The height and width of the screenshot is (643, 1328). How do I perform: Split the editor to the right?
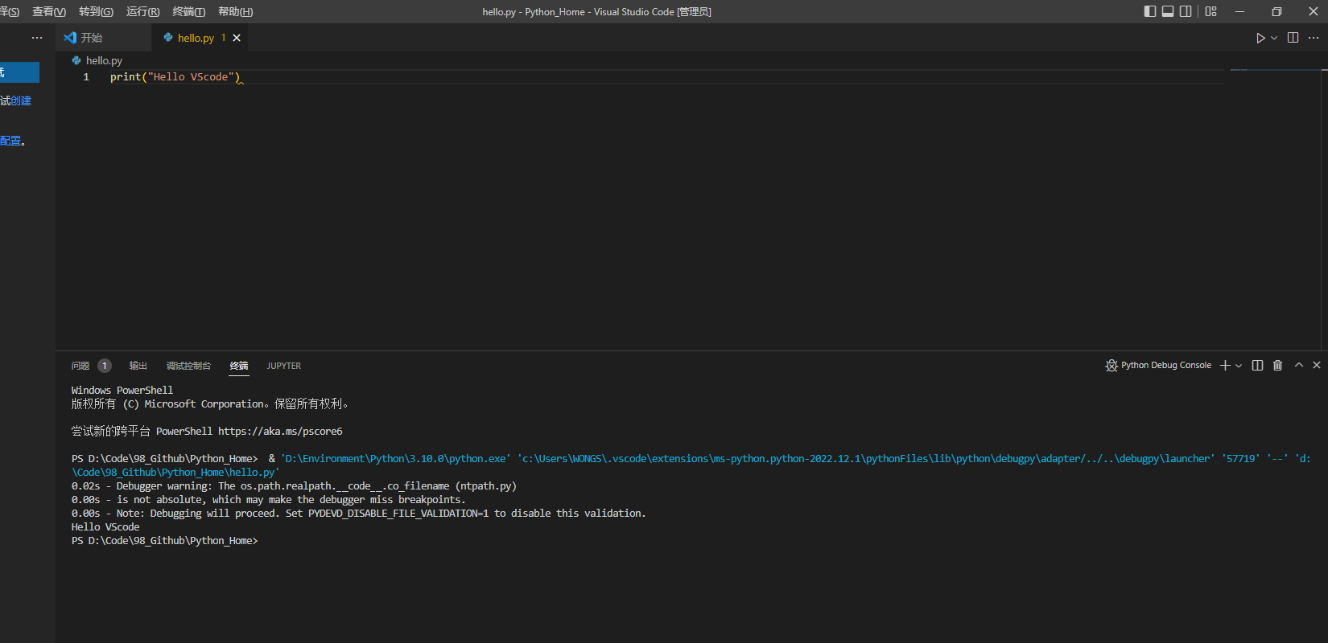coord(1293,38)
